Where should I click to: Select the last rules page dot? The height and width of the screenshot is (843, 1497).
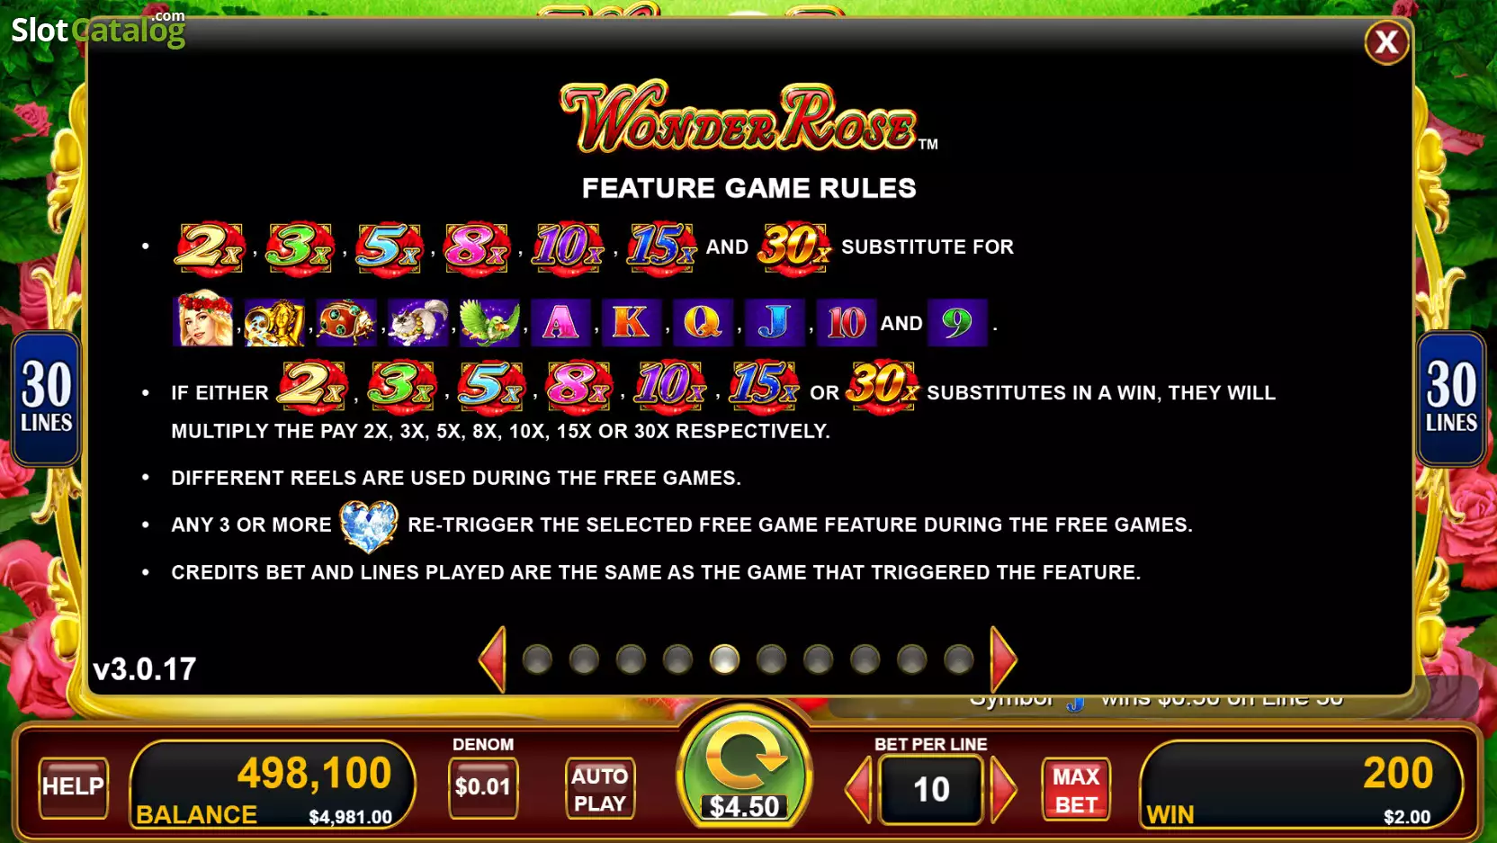pyautogui.click(x=958, y=659)
